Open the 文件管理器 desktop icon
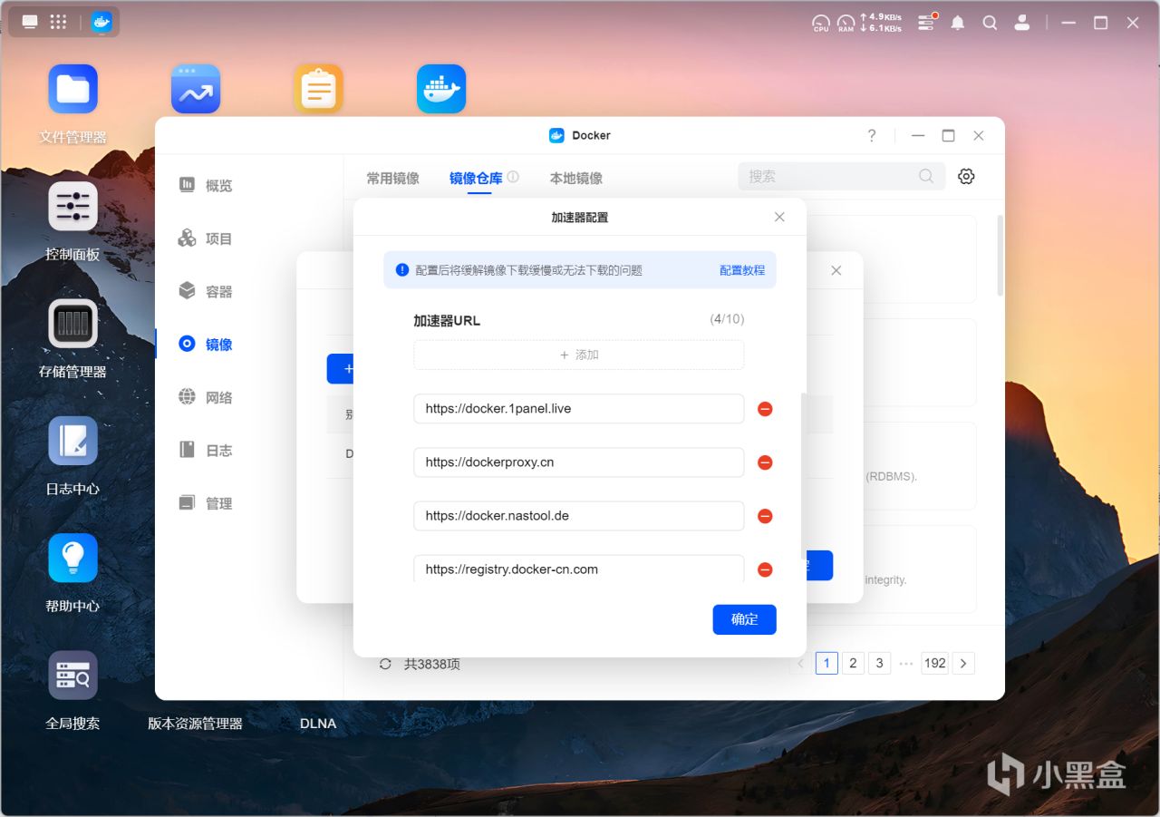 tap(72, 89)
